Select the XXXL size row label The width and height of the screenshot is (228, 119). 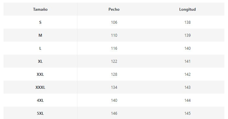40,87
